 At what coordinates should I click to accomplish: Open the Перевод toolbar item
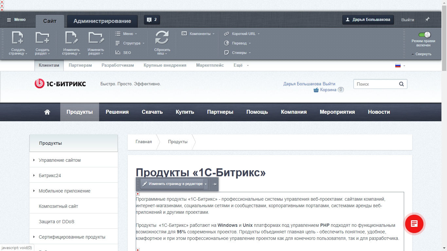237,43
